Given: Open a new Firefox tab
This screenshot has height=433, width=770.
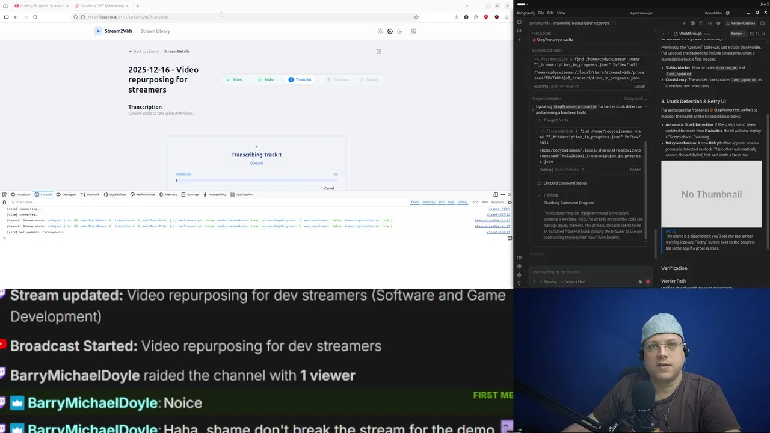Looking at the screenshot, I should [137, 6].
